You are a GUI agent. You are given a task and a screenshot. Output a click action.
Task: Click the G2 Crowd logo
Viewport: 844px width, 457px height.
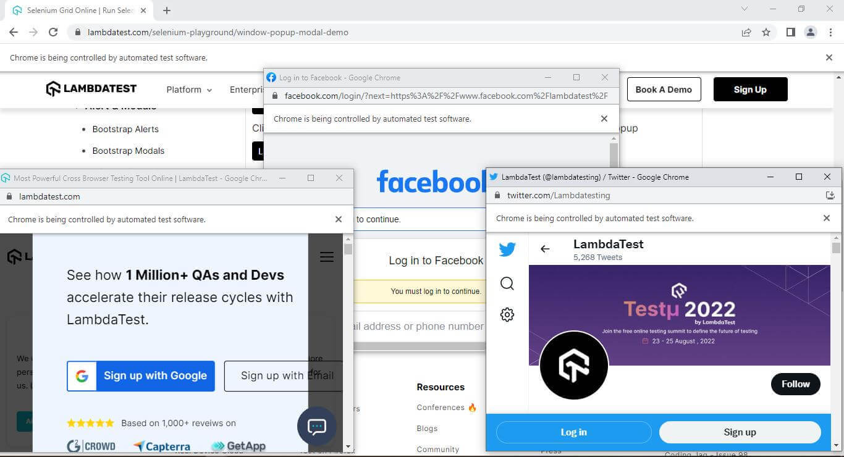click(91, 446)
